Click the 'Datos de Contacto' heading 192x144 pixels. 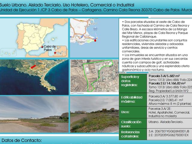click(22, 140)
